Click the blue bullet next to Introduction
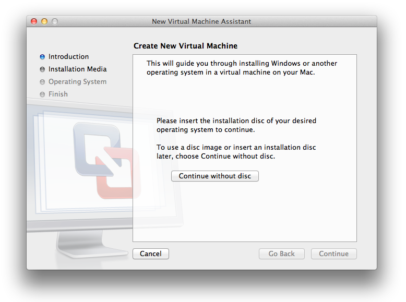 tap(42, 57)
